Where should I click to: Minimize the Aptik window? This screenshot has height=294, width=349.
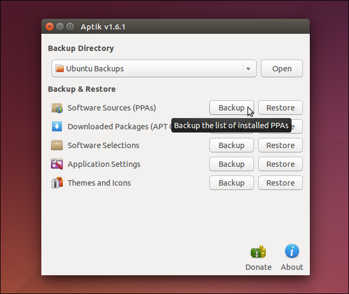[x=60, y=27]
